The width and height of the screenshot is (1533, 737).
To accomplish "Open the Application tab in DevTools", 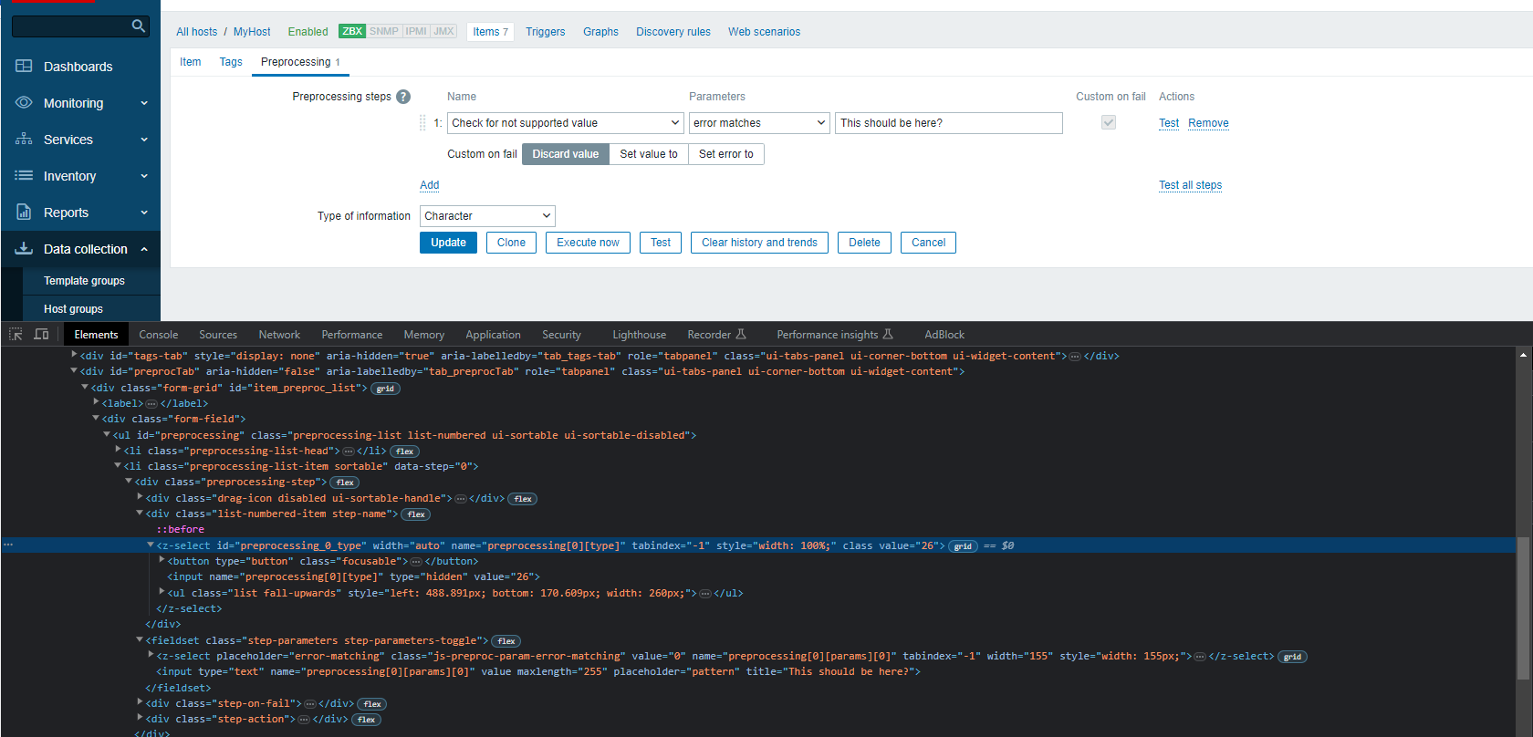I will (x=493, y=335).
